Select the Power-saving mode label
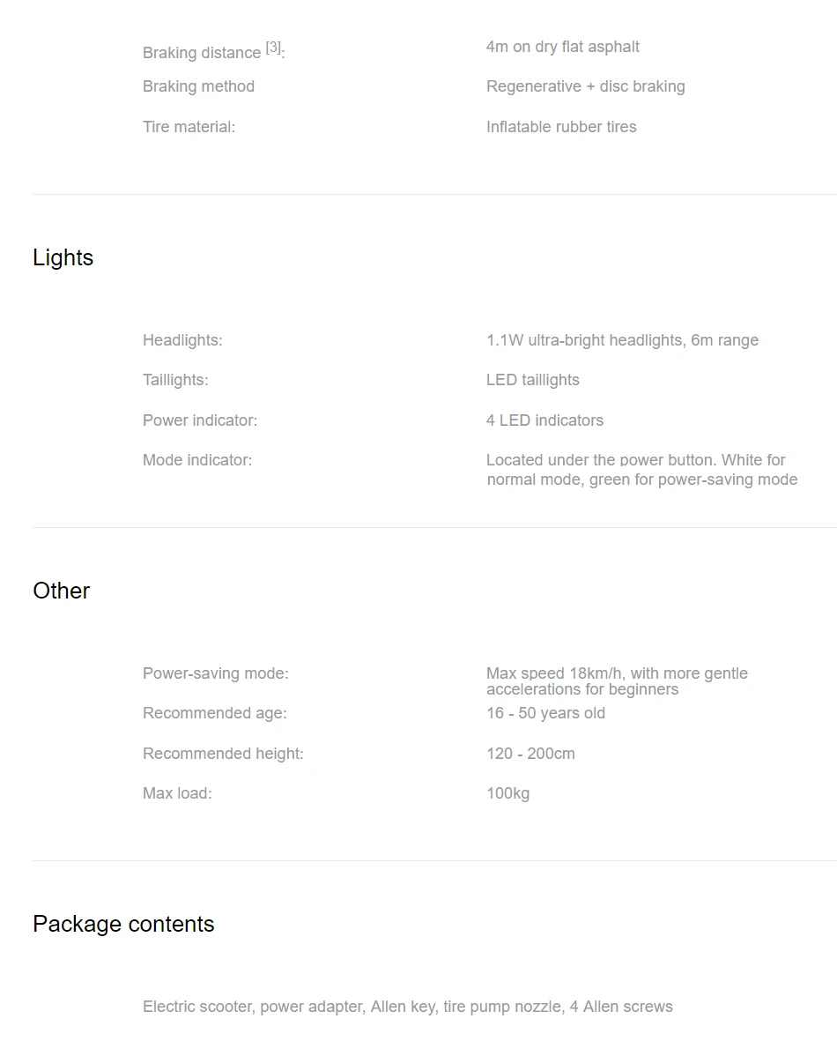The height and width of the screenshot is (1056, 837). pos(216,673)
